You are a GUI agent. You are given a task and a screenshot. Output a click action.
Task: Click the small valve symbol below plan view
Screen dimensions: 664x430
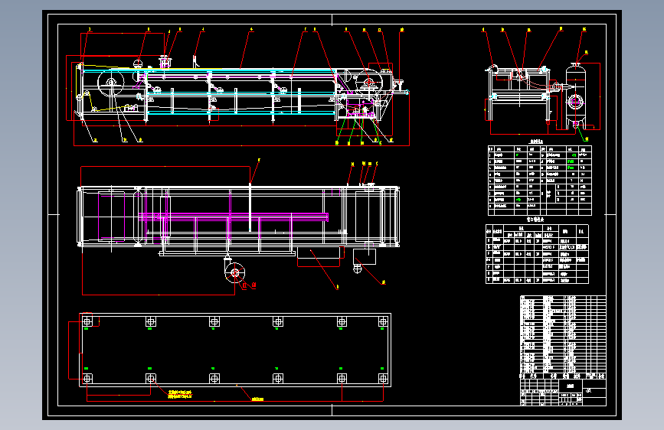coord(358,269)
